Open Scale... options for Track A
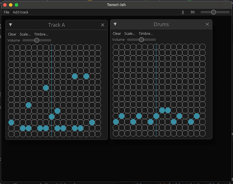 pos(25,34)
